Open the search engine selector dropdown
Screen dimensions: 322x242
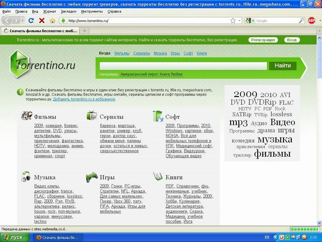pyautogui.click(x=250, y=21)
